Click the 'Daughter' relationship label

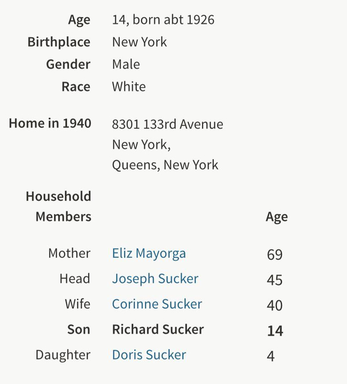click(63, 355)
